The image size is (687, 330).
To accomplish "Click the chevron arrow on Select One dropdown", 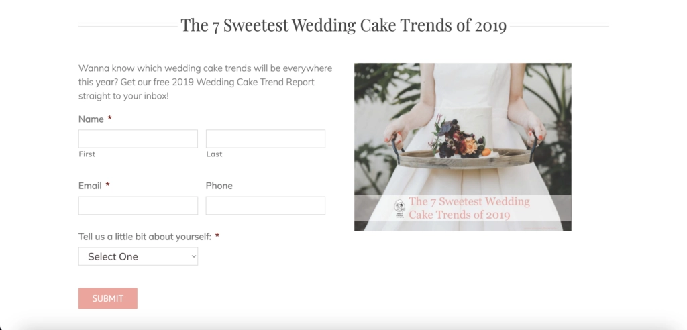I will (x=194, y=256).
